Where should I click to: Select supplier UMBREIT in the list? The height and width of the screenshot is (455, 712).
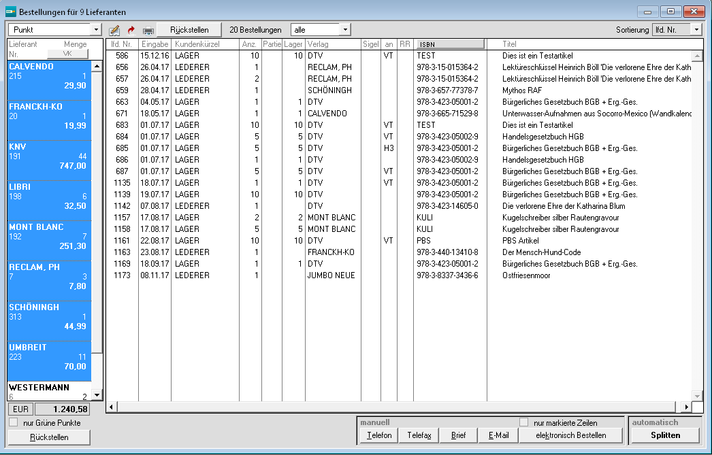[x=49, y=361]
